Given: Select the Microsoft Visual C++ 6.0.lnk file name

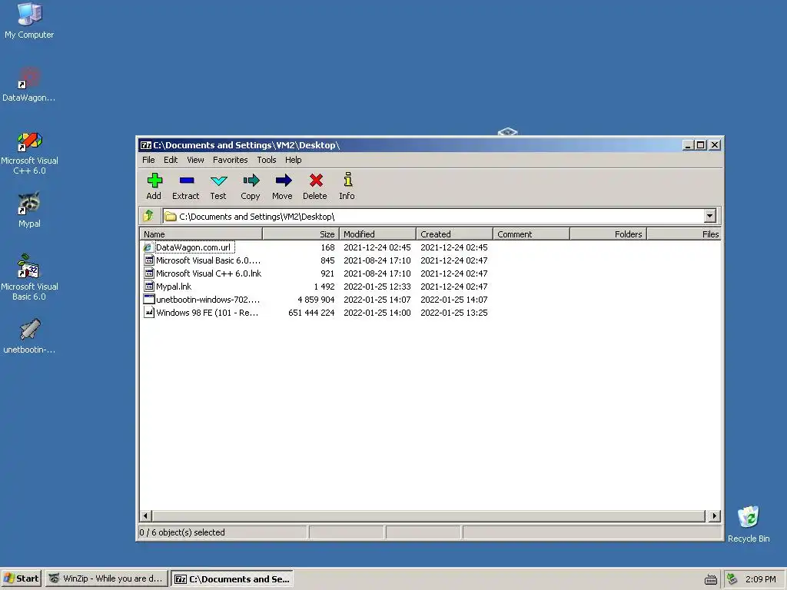Looking at the screenshot, I should tap(209, 273).
